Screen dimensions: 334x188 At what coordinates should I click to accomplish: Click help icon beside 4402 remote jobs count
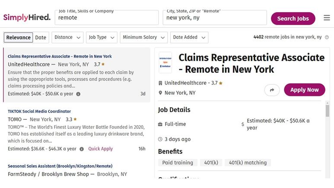327,37
